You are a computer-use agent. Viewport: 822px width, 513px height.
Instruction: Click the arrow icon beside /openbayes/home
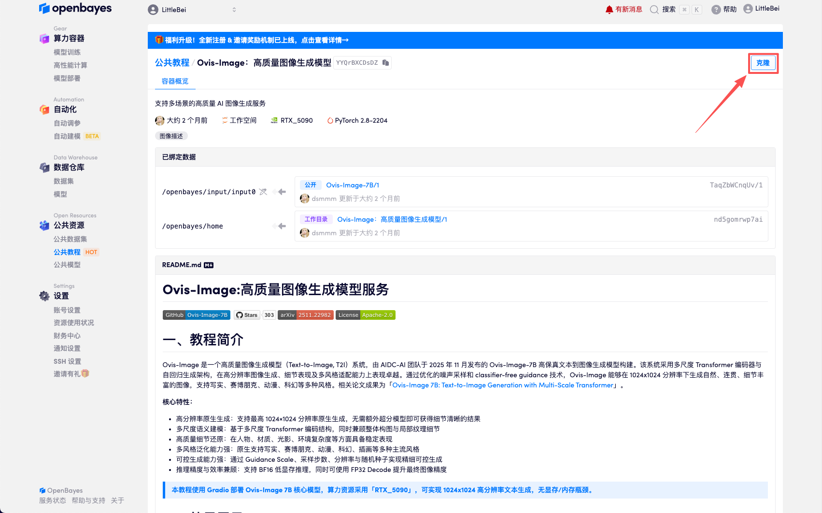(280, 226)
